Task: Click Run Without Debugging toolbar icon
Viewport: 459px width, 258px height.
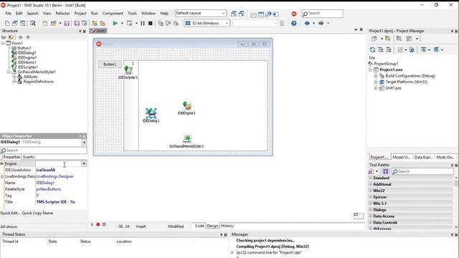Action: (129, 23)
